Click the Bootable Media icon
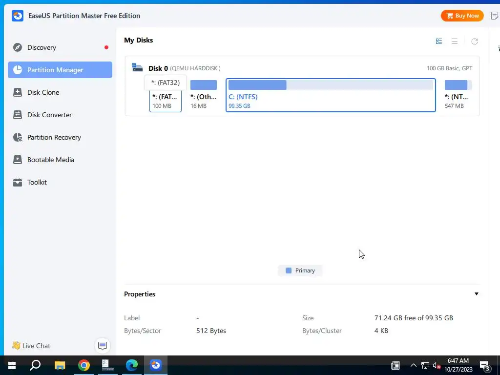 18,160
